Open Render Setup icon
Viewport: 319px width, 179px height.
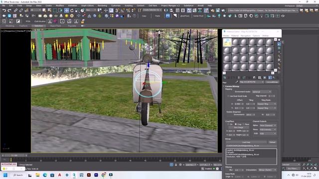click(x=212, y=10)
